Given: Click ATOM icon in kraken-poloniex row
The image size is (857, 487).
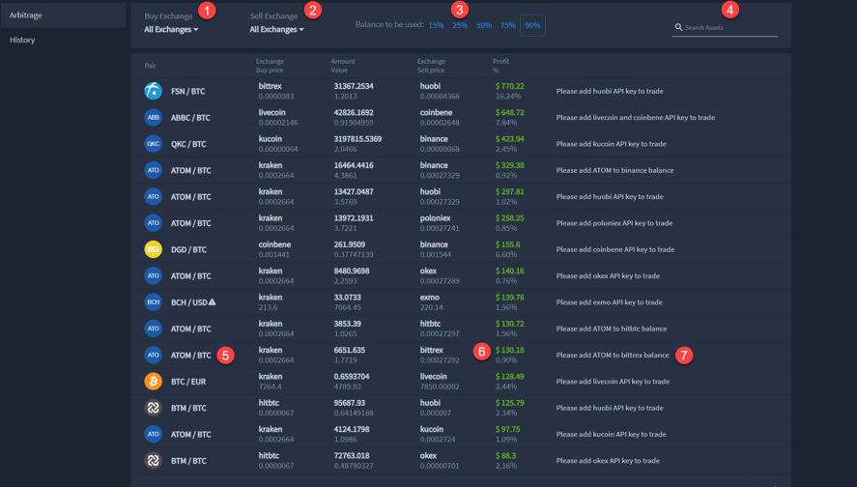Looking at the screenshot, I should click(x=153, y=223).
